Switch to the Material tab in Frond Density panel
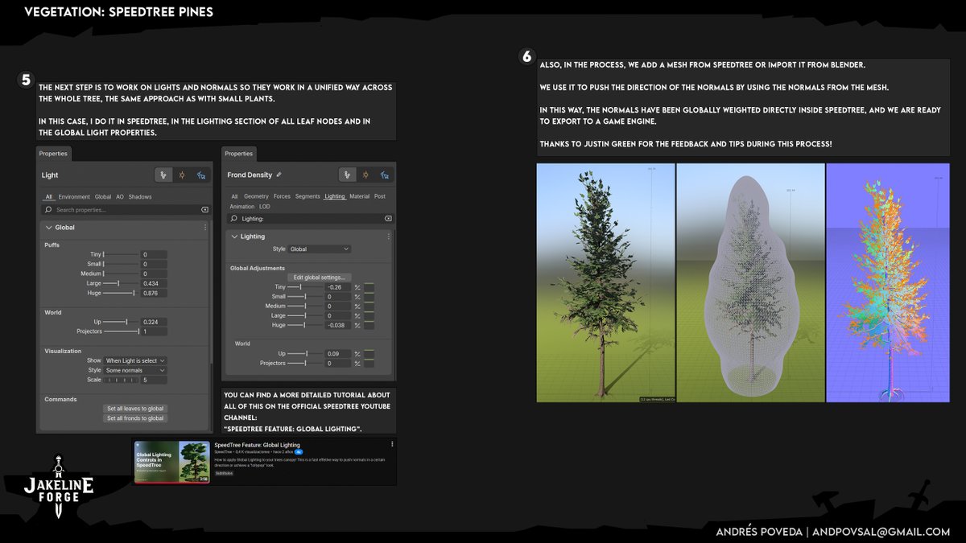Screen dimensions: 966x543 [x=360, y=195]
